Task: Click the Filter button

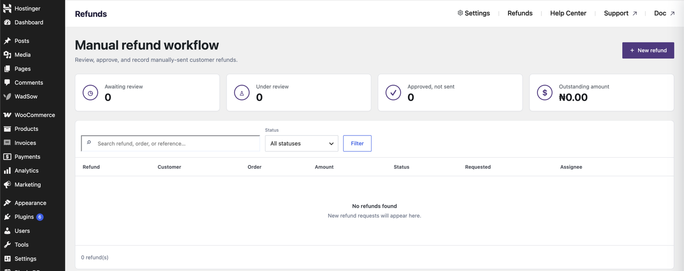Action: (357, 144)
